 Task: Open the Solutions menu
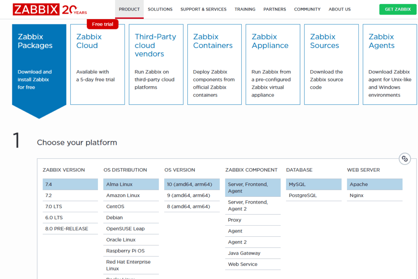pos(160,9)
